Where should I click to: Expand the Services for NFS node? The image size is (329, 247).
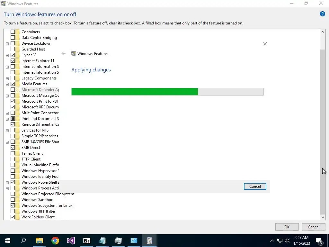coord(7,131)
